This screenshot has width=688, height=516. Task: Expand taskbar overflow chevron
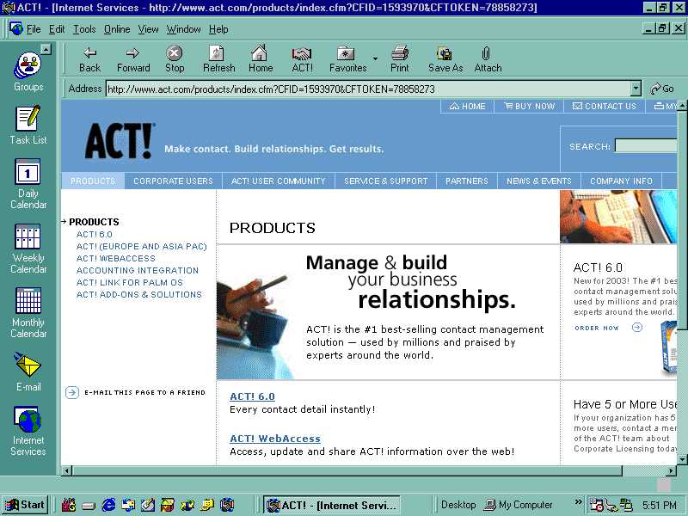(578, 502)
